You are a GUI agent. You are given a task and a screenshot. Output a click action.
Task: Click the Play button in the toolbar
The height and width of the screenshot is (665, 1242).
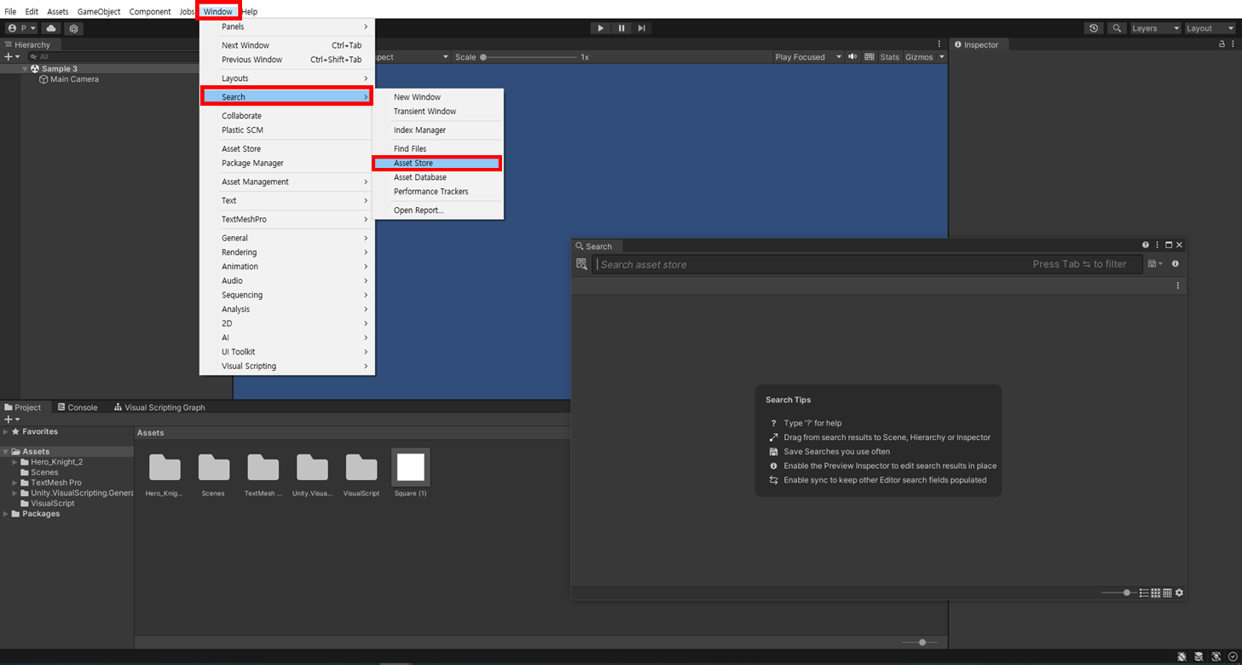click(600, 28)
